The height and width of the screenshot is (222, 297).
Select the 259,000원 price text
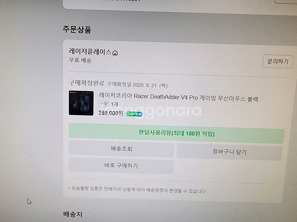click(111, 113)
